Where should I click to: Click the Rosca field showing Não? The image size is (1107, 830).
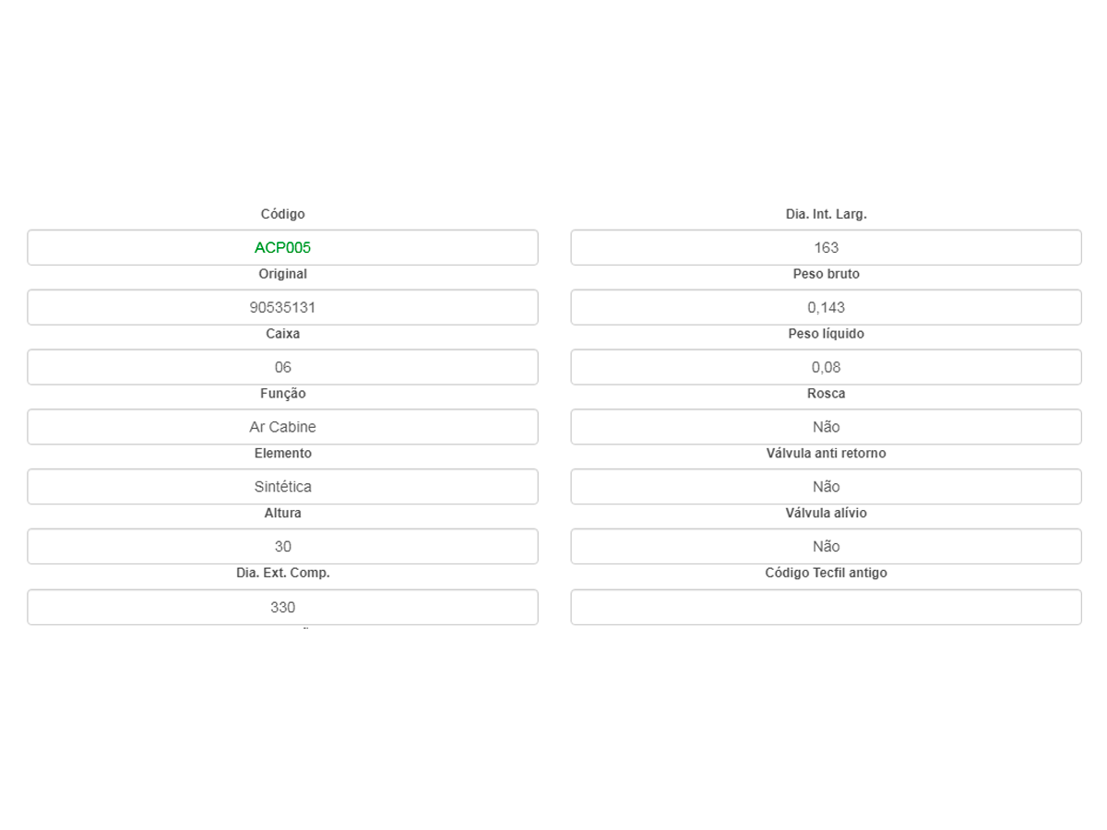pyautogui.click(x=826, y=427)
